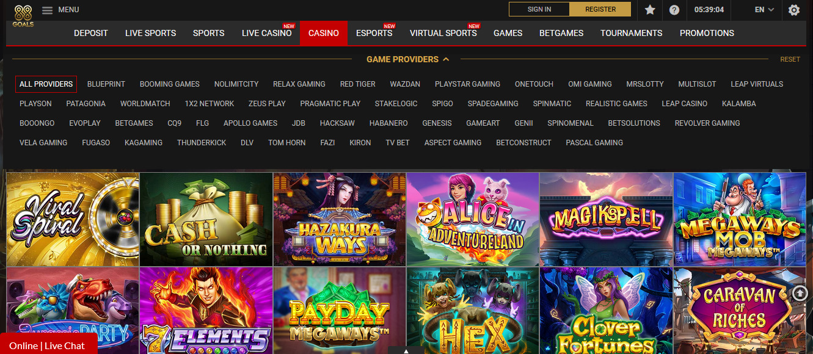Screen dimensions: 813x354
Task: Open Payday Megaways game thumbnail
Action: click(340, 311)
